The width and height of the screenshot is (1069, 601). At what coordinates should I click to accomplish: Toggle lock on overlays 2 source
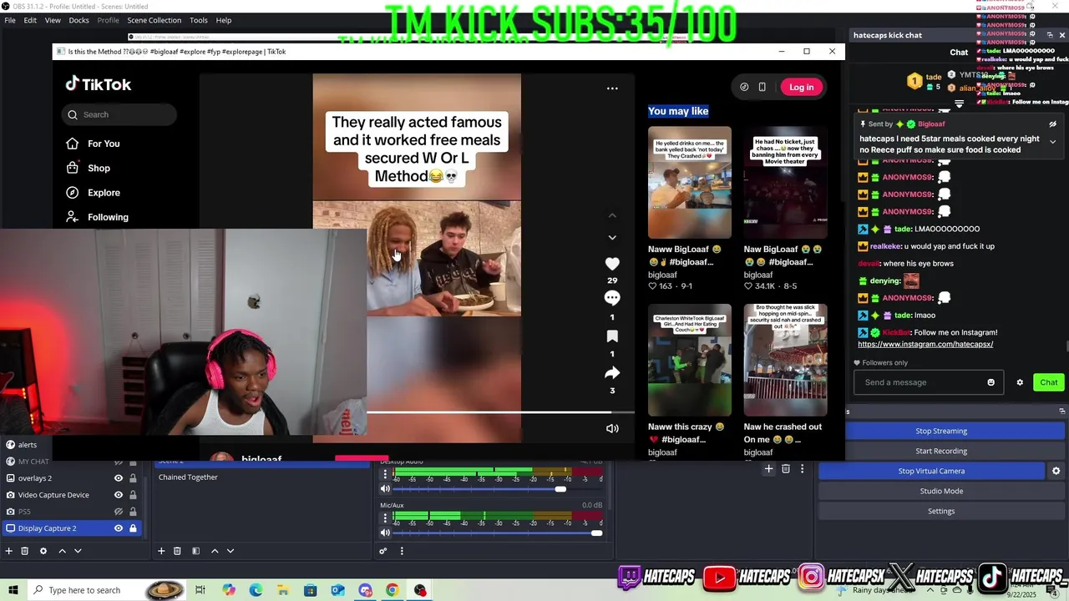[133, 478]
